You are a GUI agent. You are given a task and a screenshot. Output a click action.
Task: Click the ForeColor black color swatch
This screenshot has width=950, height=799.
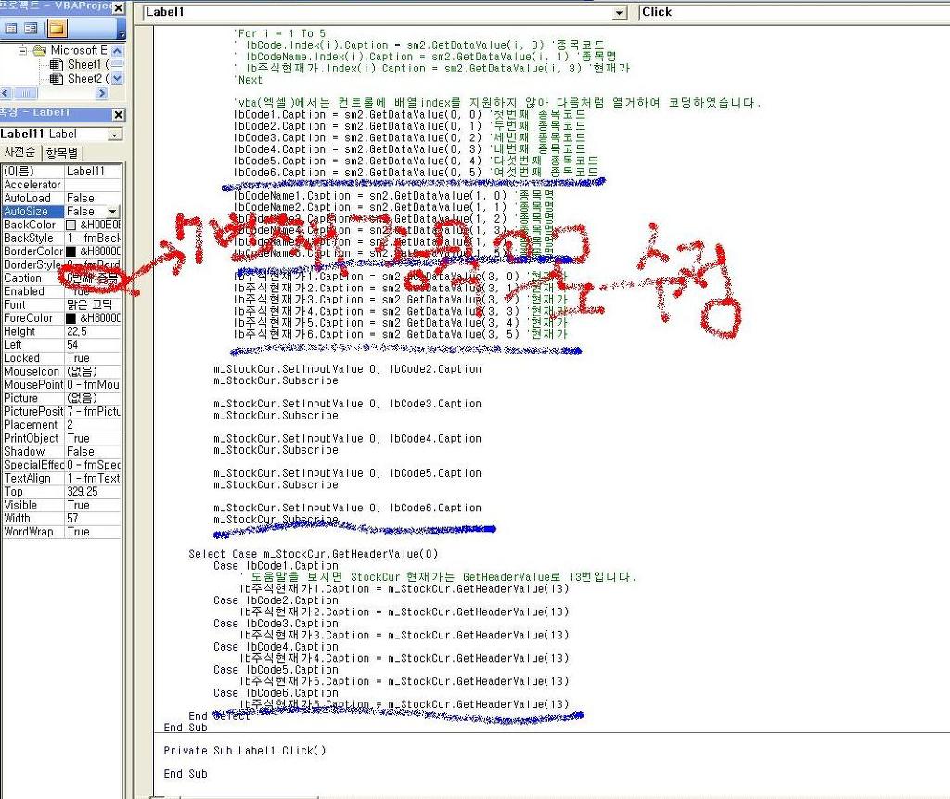71,318
